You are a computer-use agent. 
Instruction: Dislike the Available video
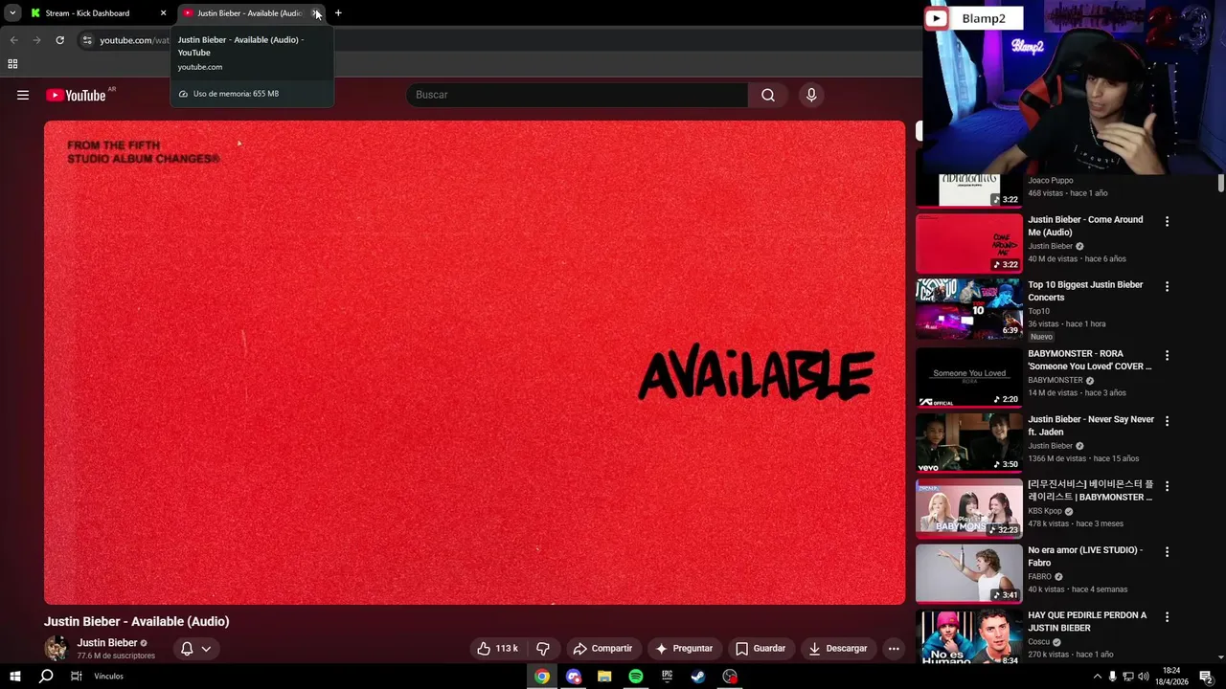pos(542,648)
